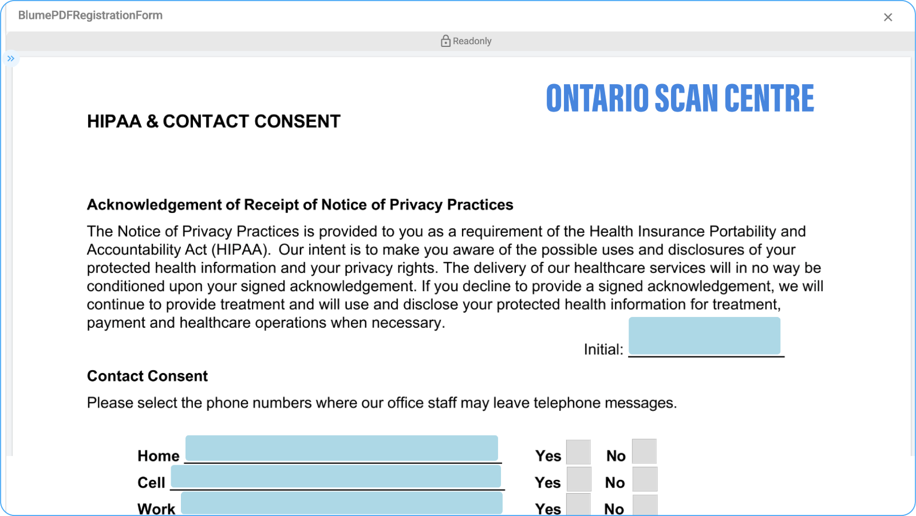Click the Initial signature field

704,336
